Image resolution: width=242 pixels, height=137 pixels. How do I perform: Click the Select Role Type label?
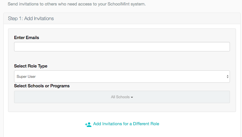coord(31,66)
